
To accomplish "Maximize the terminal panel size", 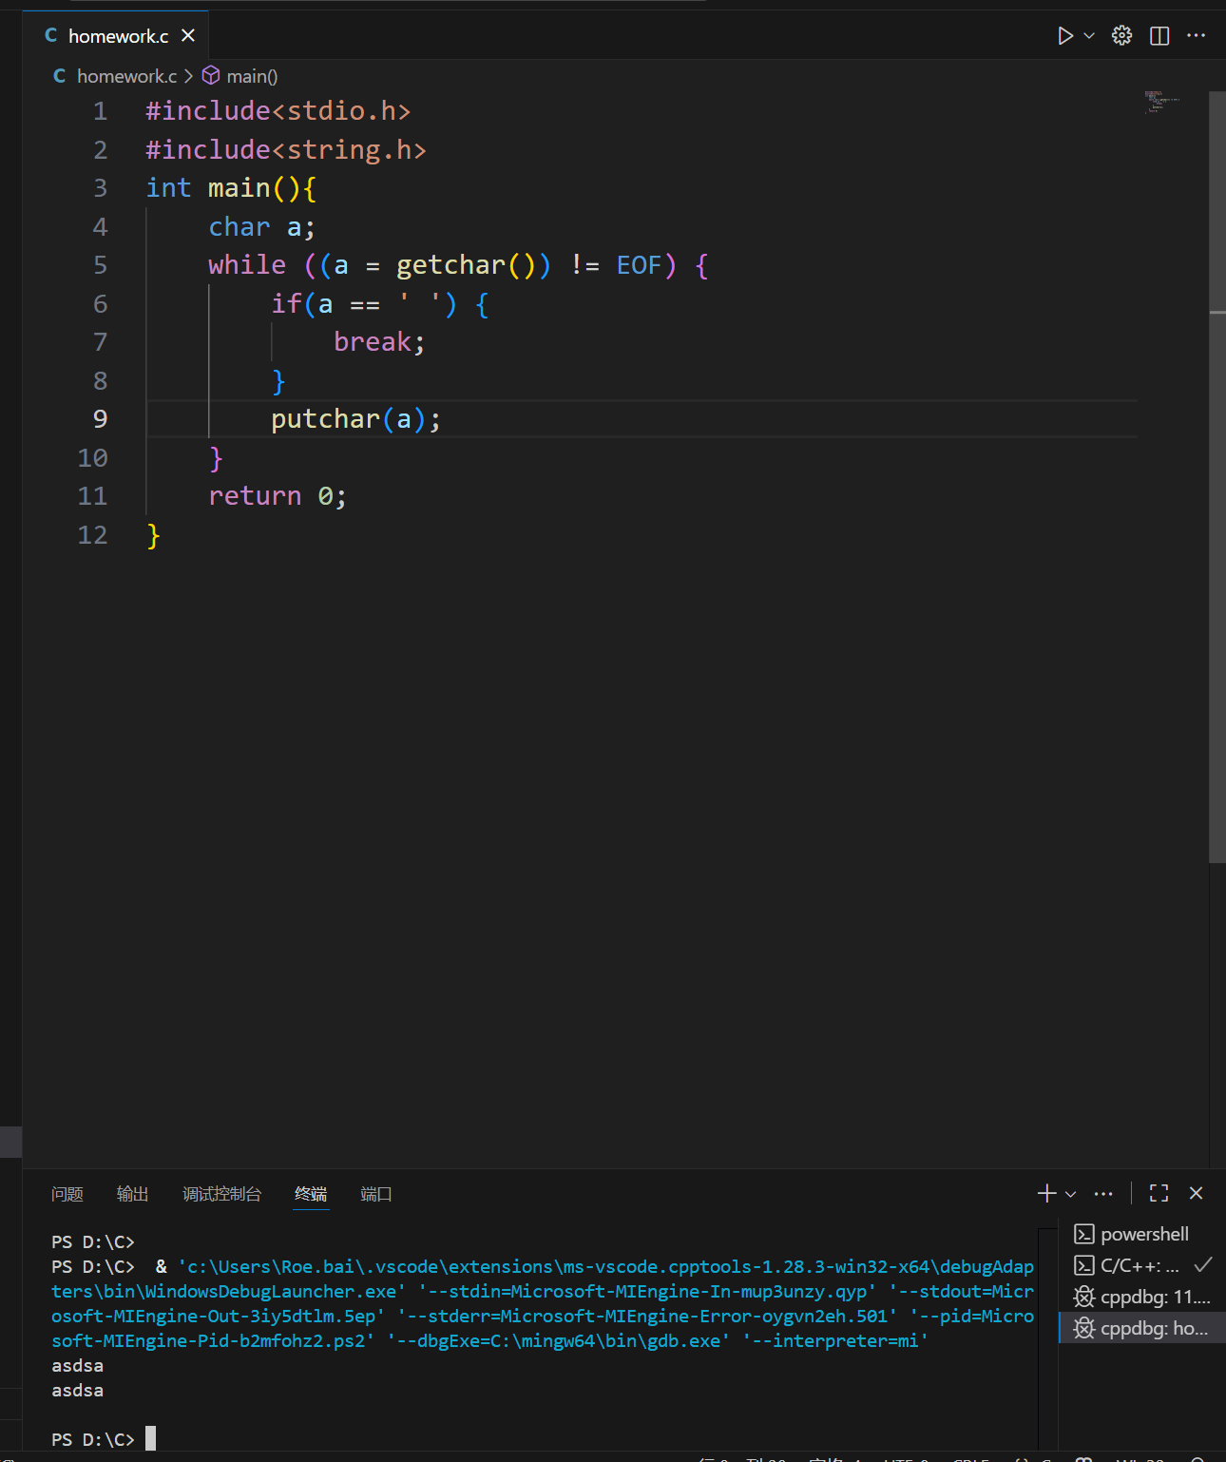I will [x=1159, y=1193].
